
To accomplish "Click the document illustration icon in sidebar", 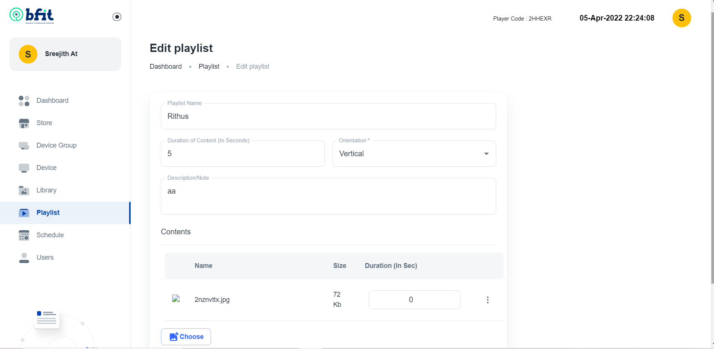I will coord(47,318).
